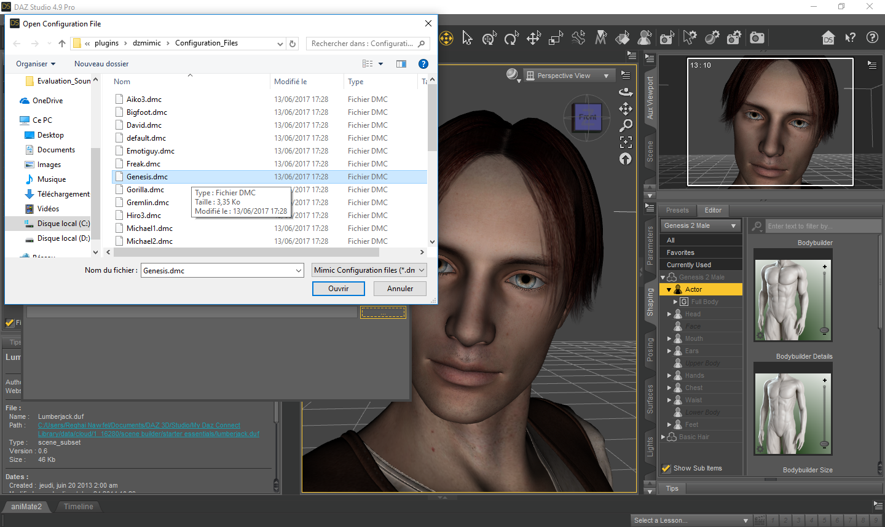Select the Universal tool in the toolbar
885x527 pixels.
coord(489,38)
